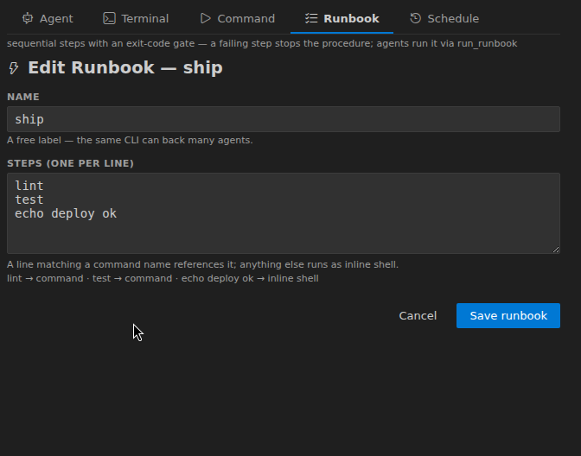Click the NAME field label
Viewport: 581px width, 456px height.
[x=23, y=97]
